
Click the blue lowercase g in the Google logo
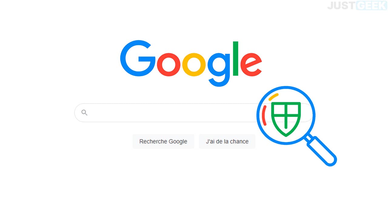pos(219,69)
